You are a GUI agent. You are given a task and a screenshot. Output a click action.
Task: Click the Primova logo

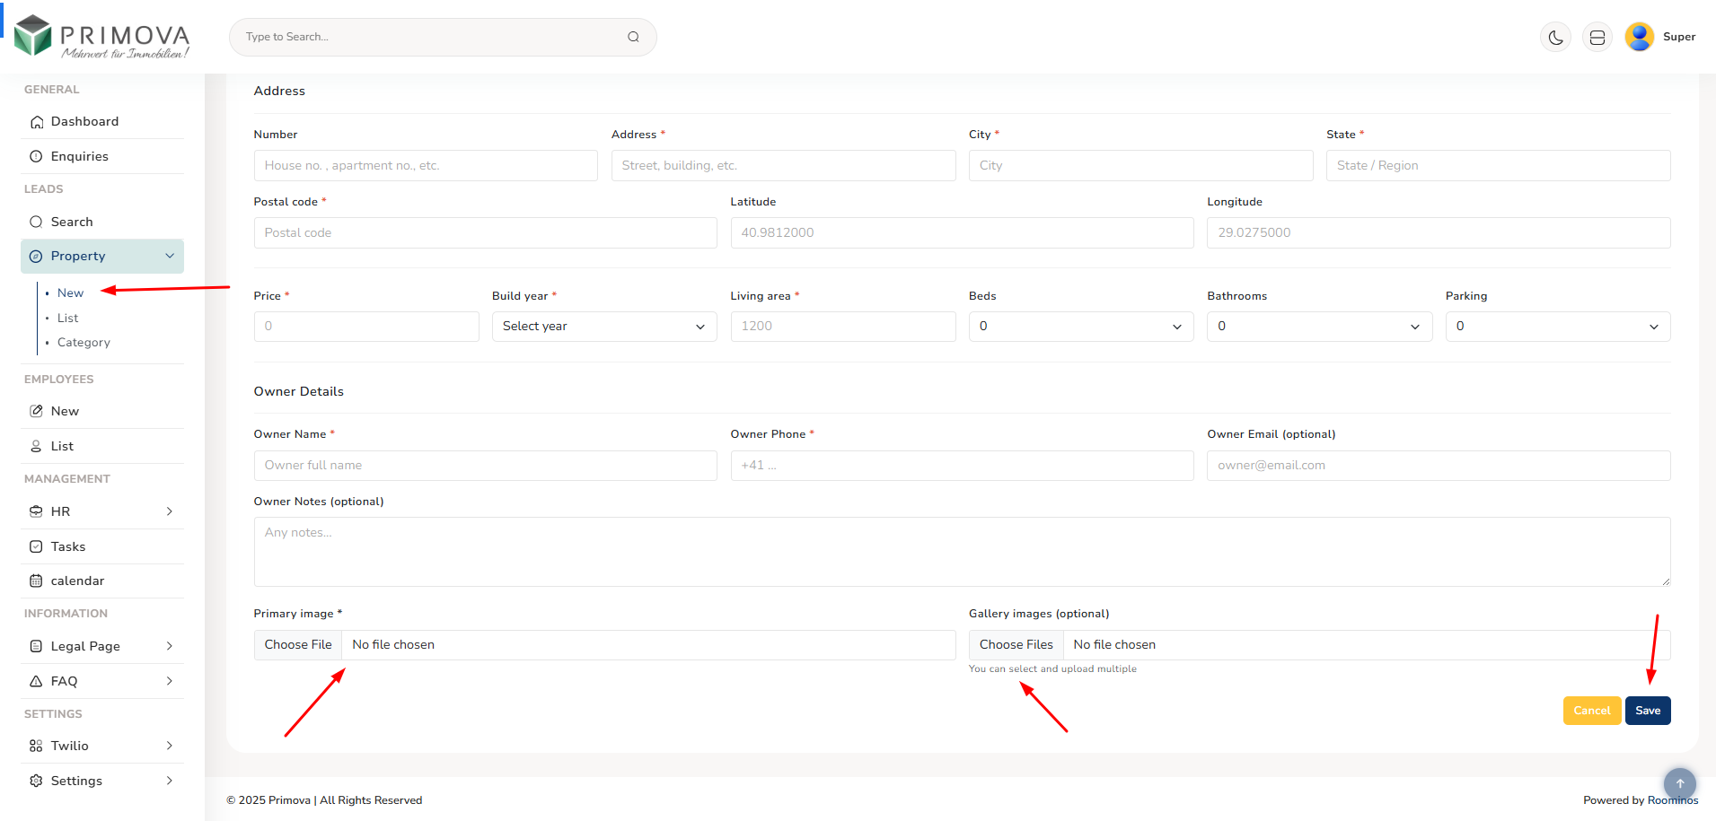[102, 37]
